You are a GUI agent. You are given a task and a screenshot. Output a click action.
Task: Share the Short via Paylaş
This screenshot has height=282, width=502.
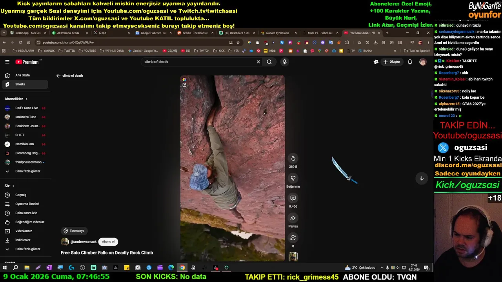coord(293,218)
